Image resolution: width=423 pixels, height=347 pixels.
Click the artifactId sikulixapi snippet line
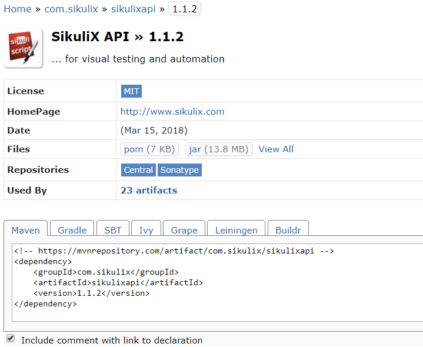coord(118,282)
